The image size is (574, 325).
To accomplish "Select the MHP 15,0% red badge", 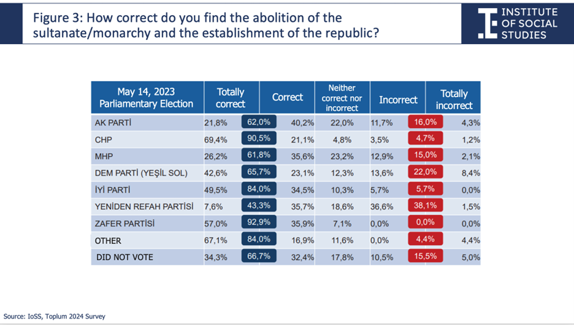I will (426, 155).
